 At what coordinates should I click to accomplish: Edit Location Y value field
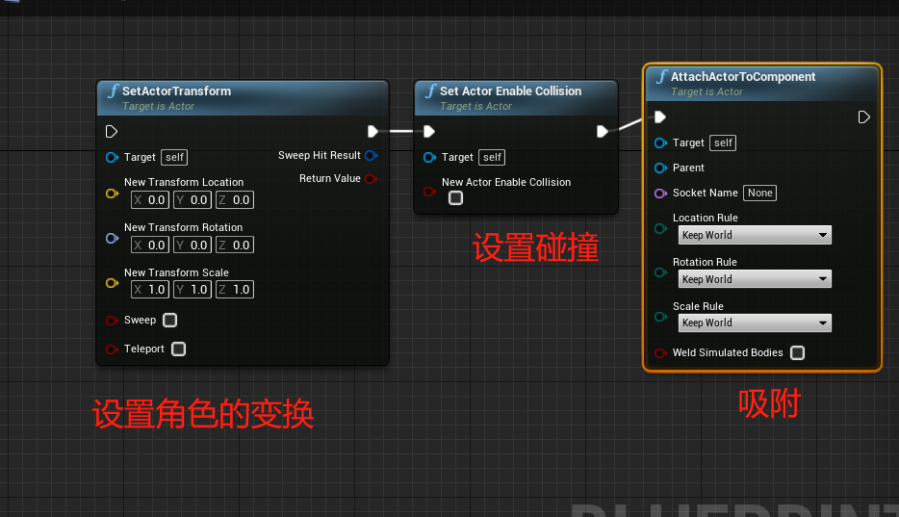pos(193,199)
